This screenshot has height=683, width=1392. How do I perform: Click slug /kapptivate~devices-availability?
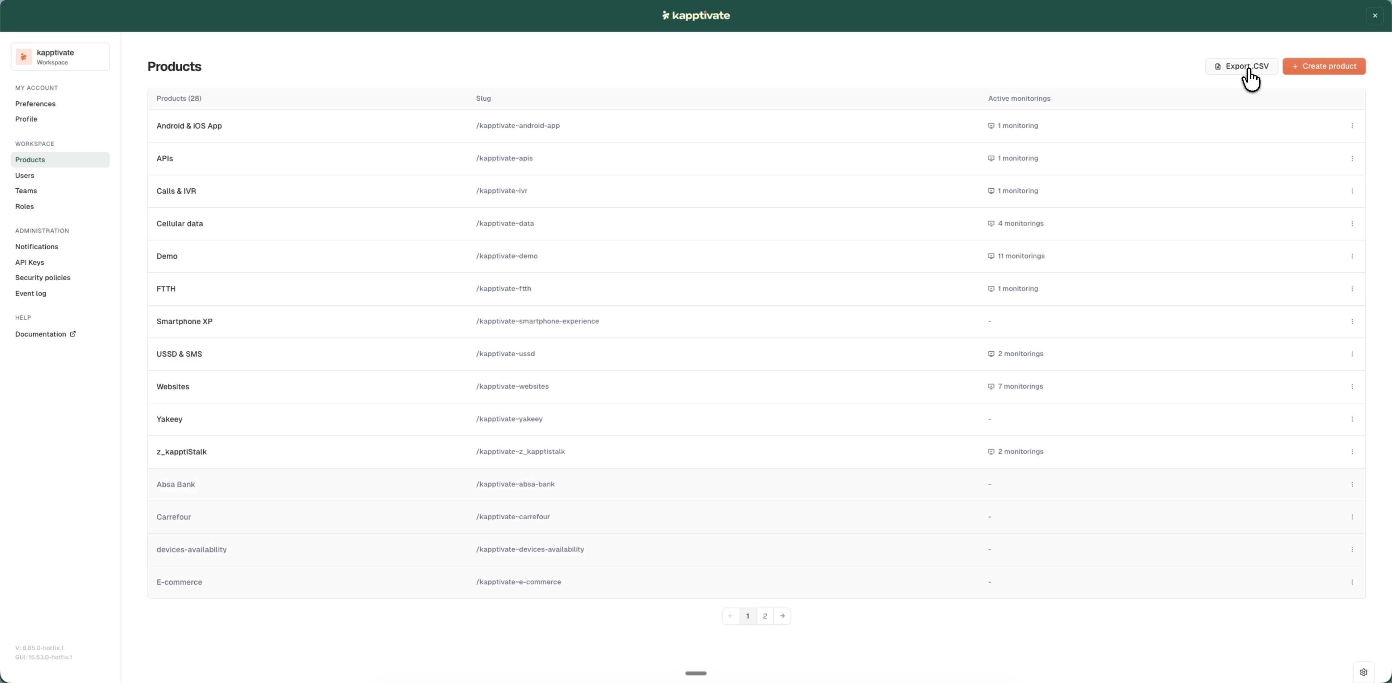530,549
